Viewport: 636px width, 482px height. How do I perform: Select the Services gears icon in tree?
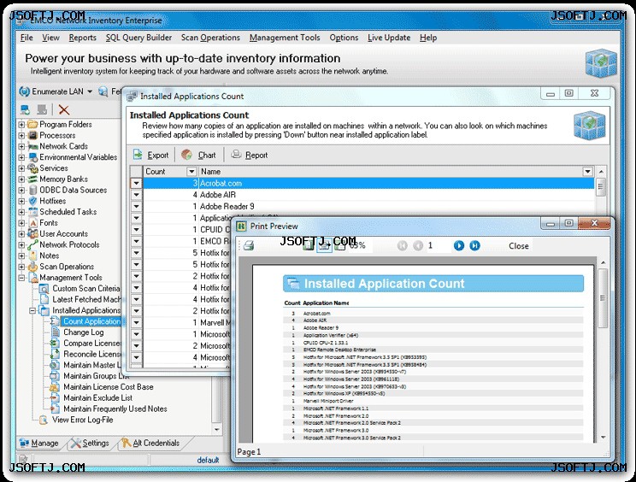coord(32,168)
